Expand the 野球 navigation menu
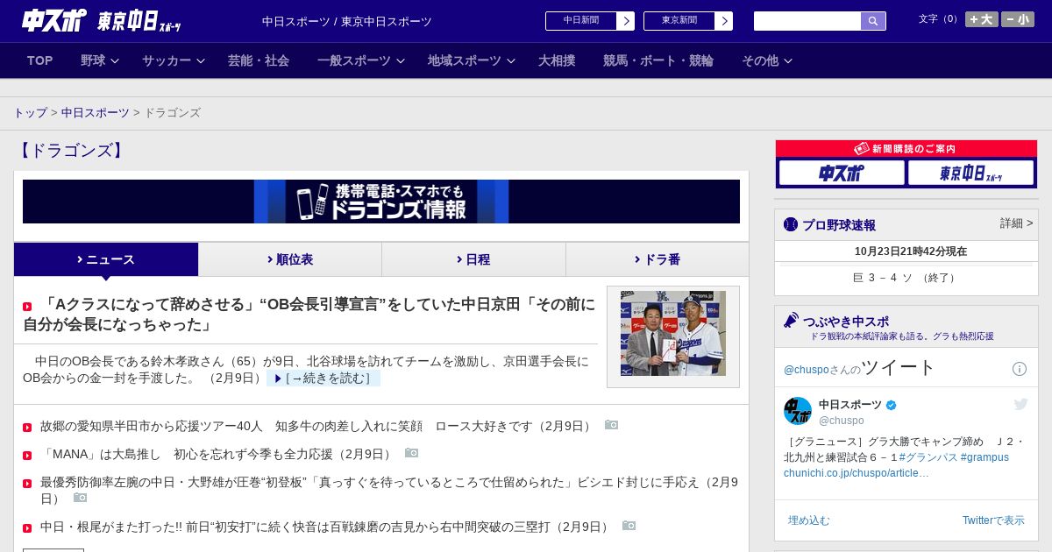This screenshot has height=552, width=1052. pyautogui.click(x=99, y=60)
